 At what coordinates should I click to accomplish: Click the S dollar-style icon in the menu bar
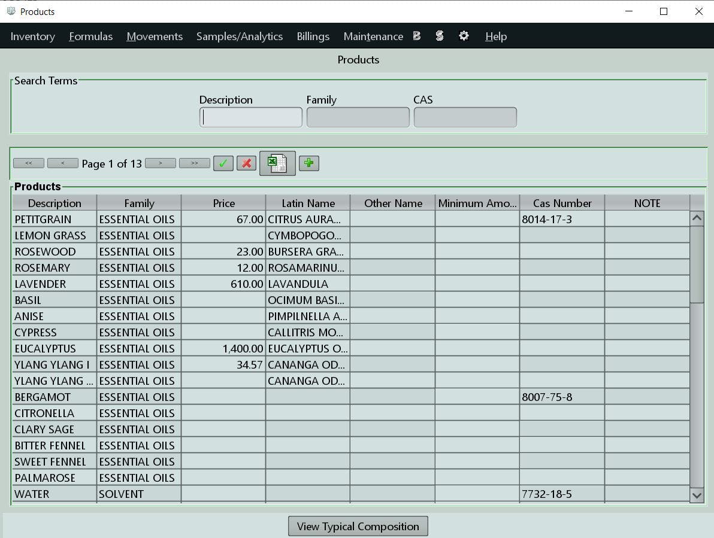tap(440, 35)
